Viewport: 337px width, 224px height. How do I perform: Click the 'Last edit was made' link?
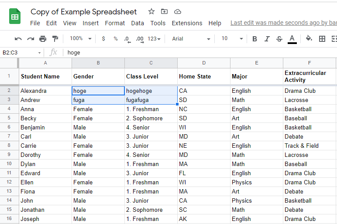(x=283, y=23)
